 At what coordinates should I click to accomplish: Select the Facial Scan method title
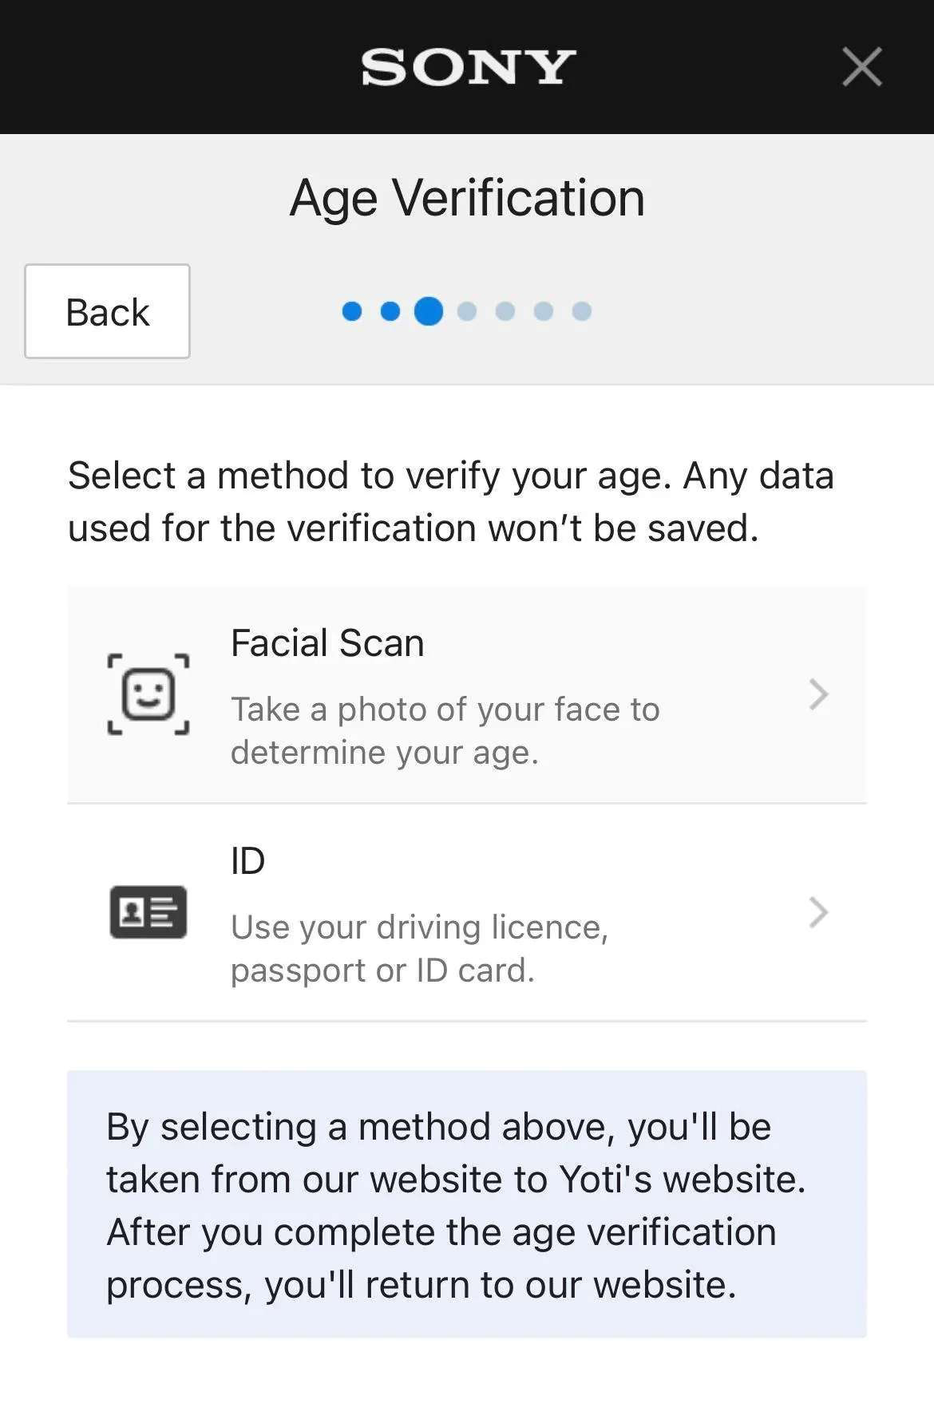coord(327,643)
